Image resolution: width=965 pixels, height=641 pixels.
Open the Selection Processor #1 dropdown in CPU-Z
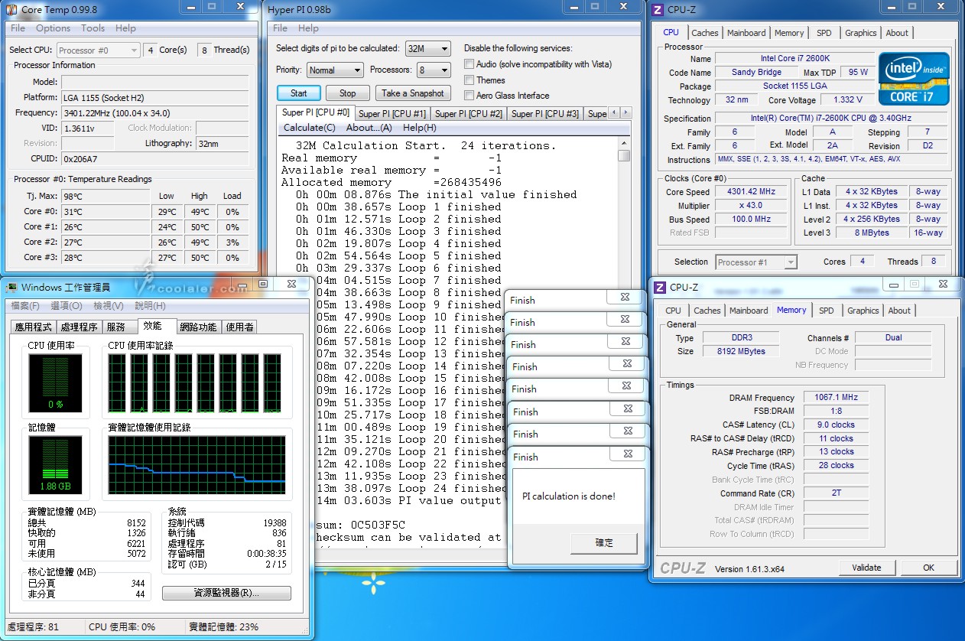pos(756,262)
